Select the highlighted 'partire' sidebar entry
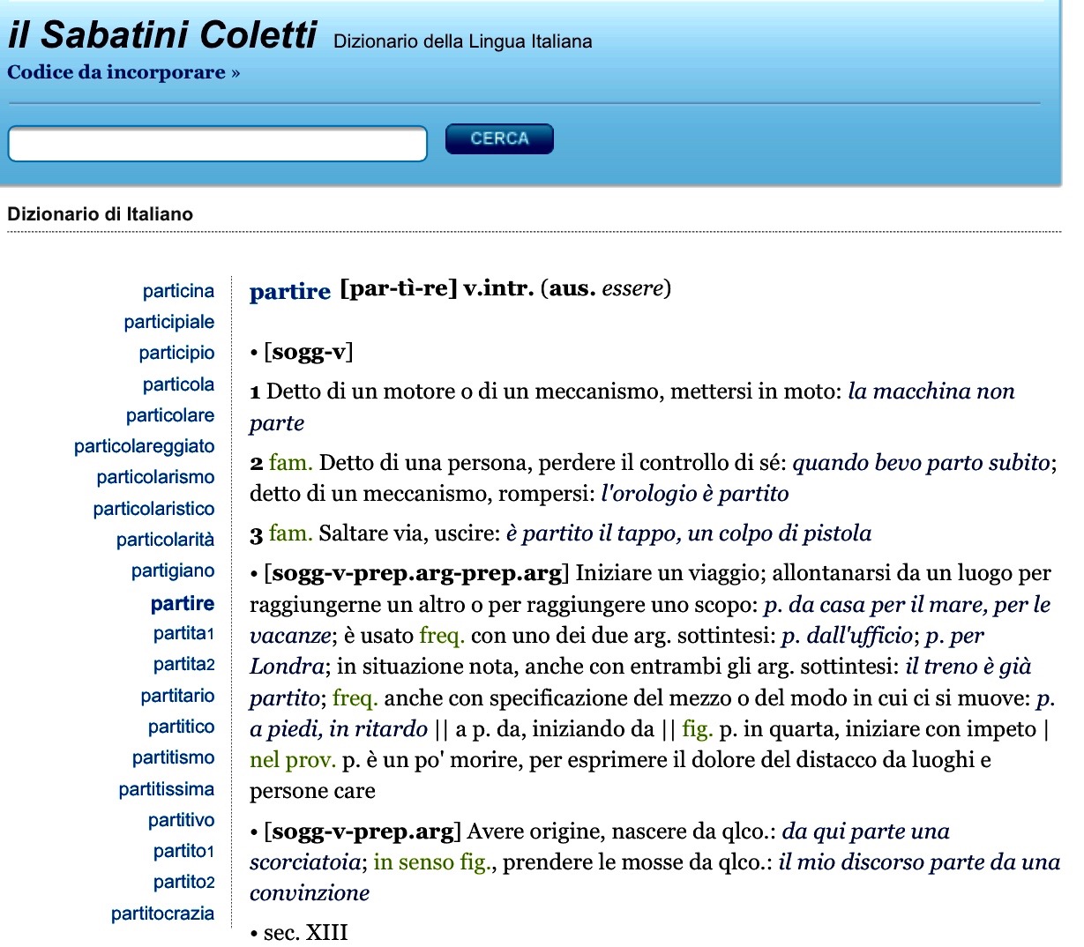This screenshot has width=1084, height=947. (182, 603)
